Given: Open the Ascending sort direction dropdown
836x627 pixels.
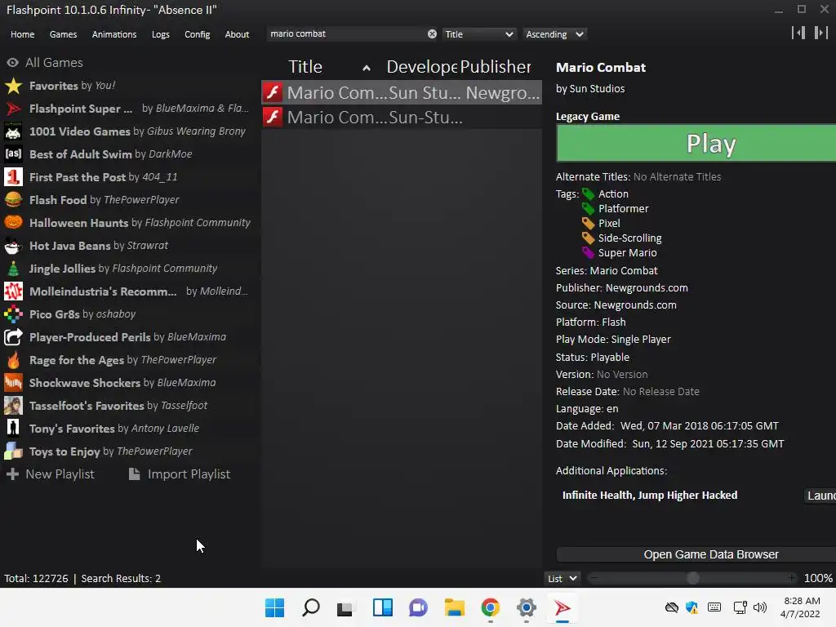Looking at the screenshot, I should click(554, 34).
